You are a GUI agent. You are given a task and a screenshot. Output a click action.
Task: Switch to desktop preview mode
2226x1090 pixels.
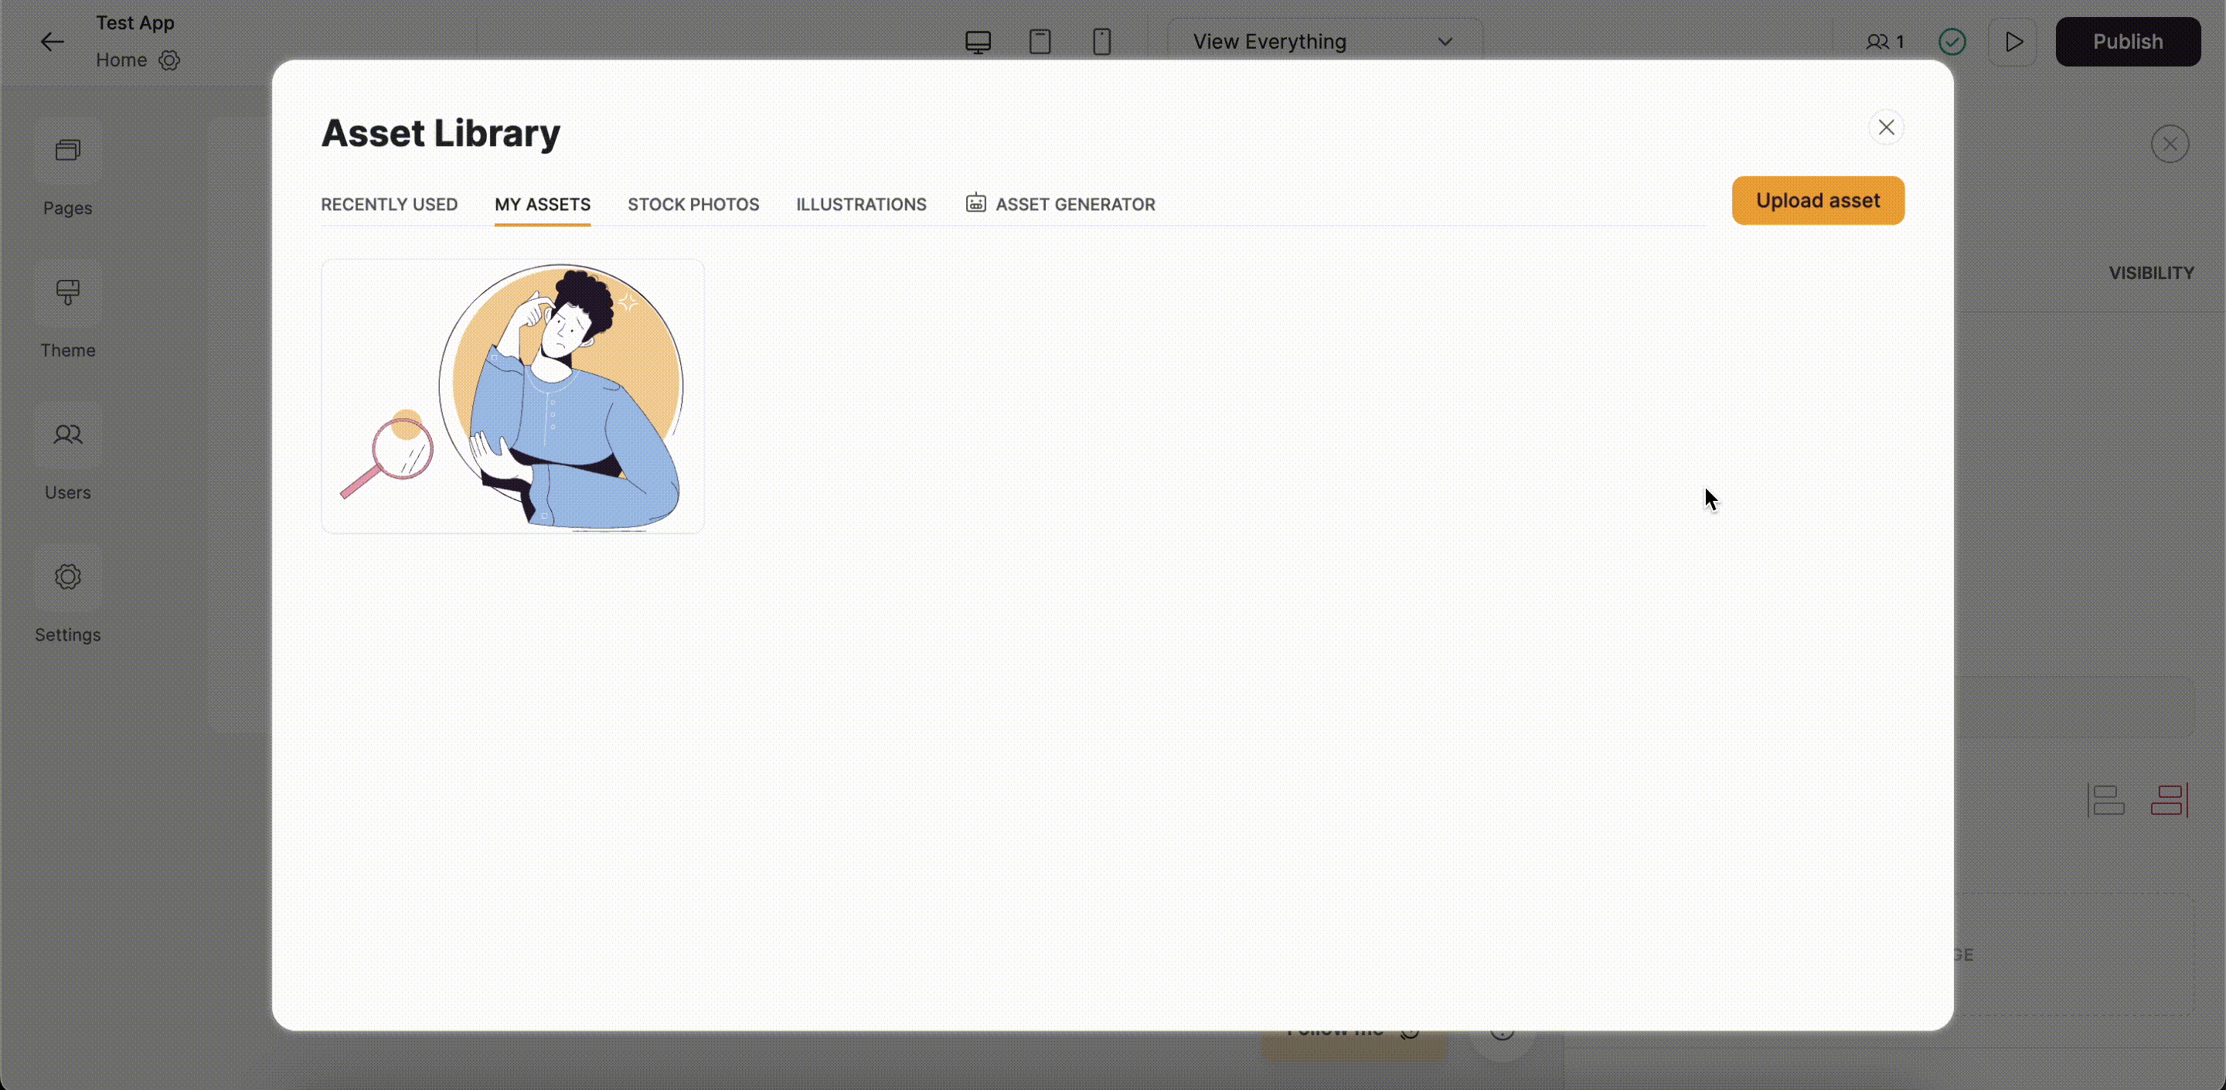[x=977, y=42]
